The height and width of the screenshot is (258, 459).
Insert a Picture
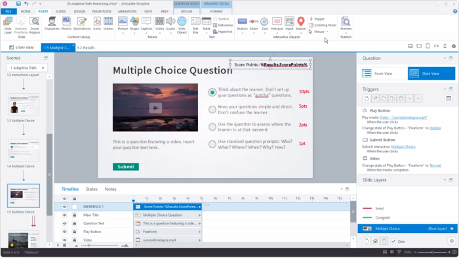(123, 25)
